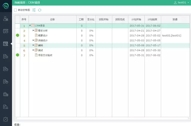Select row number 6
The height and width of the screenshot is (126, 191).
24,50
